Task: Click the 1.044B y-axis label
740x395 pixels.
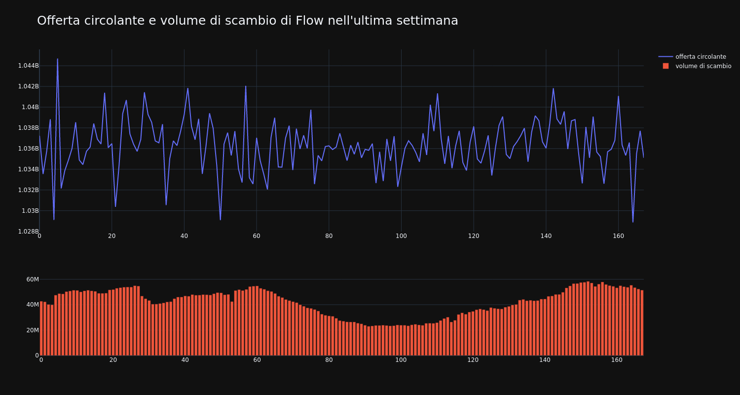Action: pos(28,66)
